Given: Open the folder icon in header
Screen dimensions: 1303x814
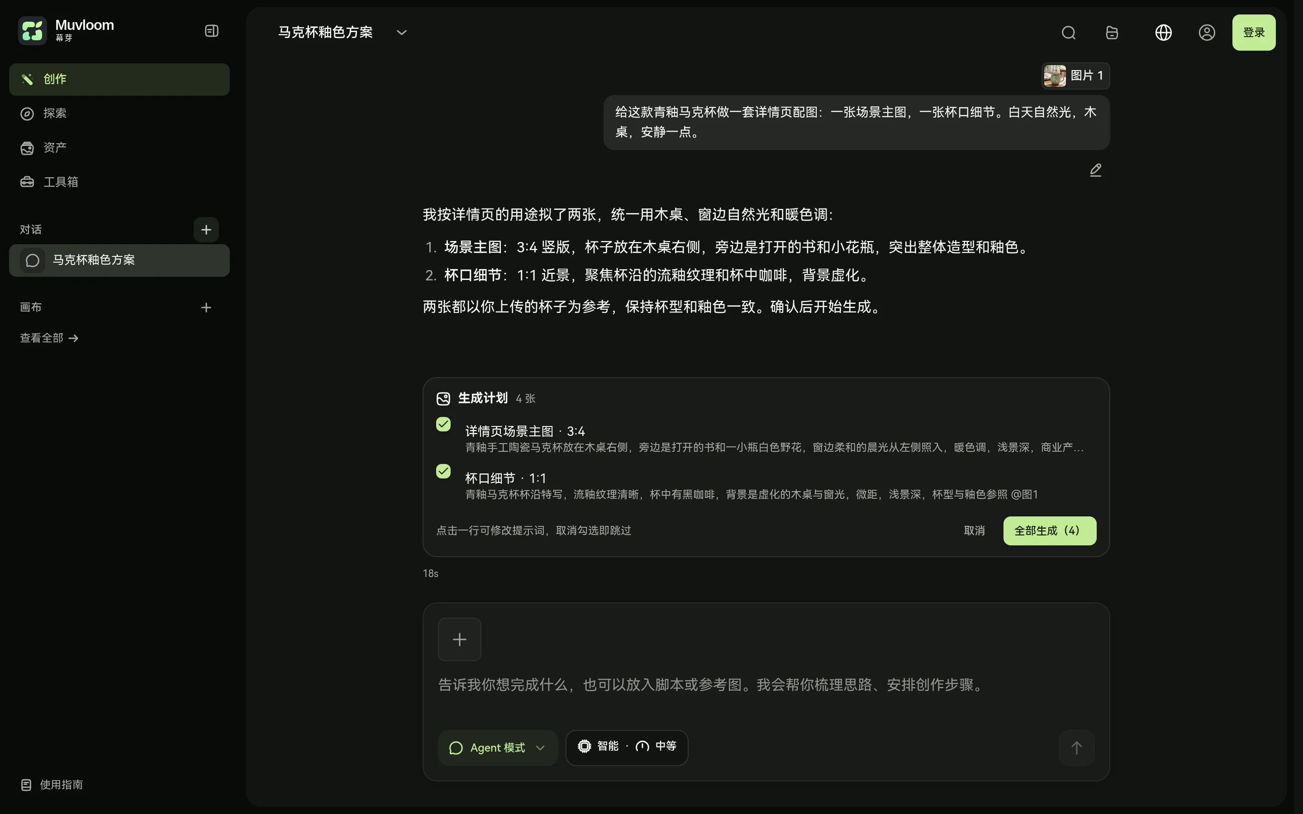Looking at the screenshot, I should pos(1112,33).
